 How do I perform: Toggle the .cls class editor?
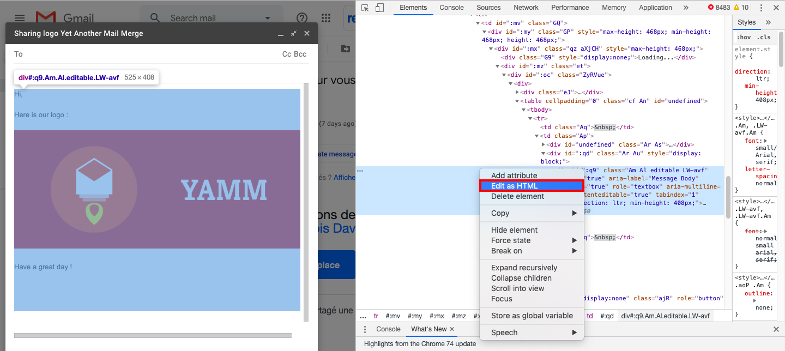click(x=764, y=37)
